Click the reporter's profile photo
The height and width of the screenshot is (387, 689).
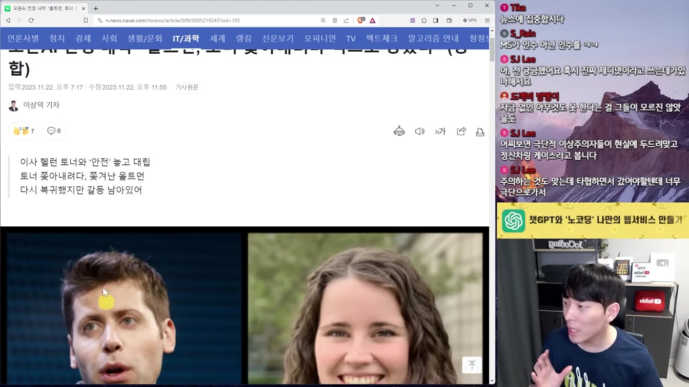click(14, 105)
